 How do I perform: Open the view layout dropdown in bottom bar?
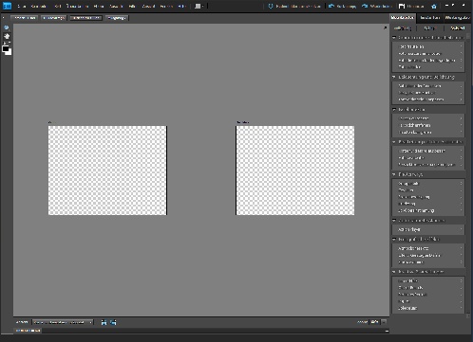click(63, 322)
